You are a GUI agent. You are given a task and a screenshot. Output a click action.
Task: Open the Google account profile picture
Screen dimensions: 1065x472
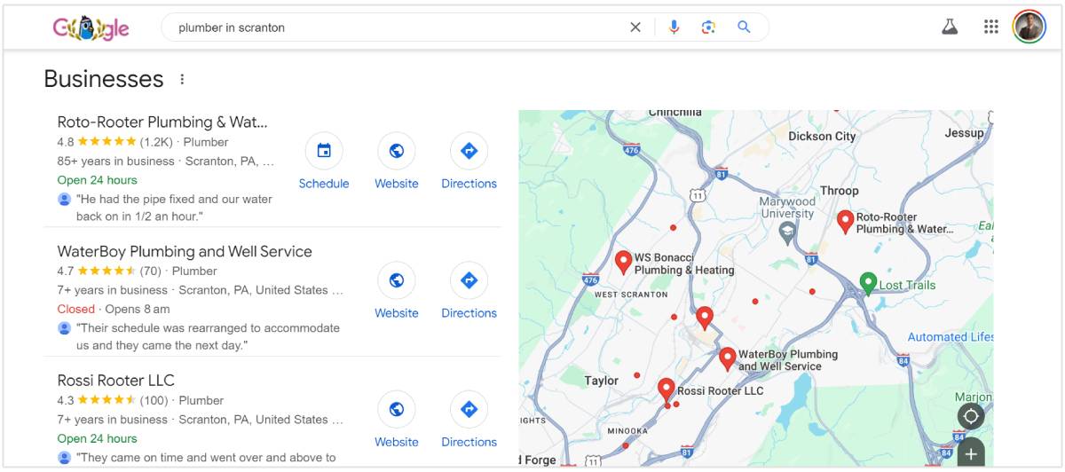pyautogui.click(x=1029, y=27)
